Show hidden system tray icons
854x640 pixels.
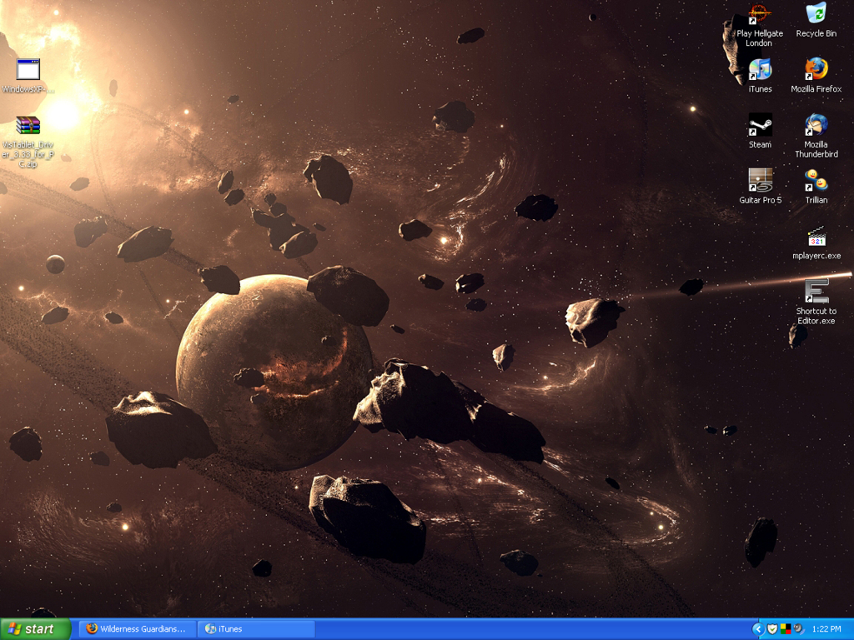757,629
